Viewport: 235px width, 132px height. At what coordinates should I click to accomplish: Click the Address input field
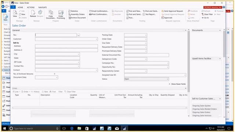pos(66,46)
